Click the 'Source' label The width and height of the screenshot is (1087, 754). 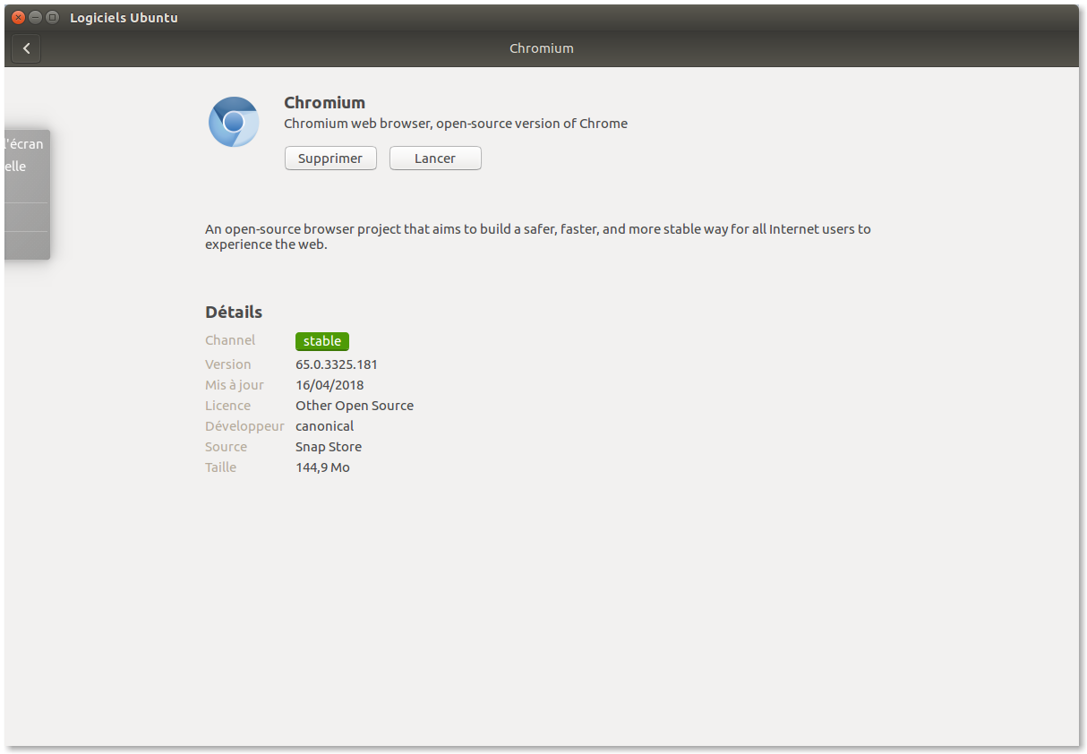click(226, 447)
